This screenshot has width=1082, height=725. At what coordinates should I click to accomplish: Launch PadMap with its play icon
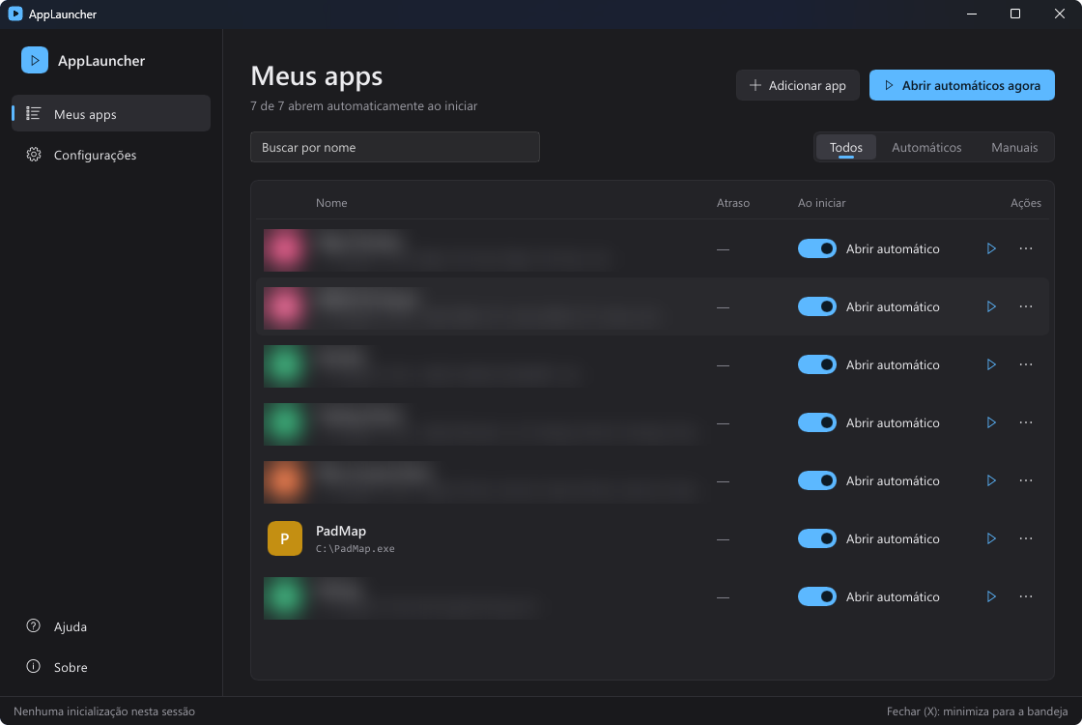point(991,538)
